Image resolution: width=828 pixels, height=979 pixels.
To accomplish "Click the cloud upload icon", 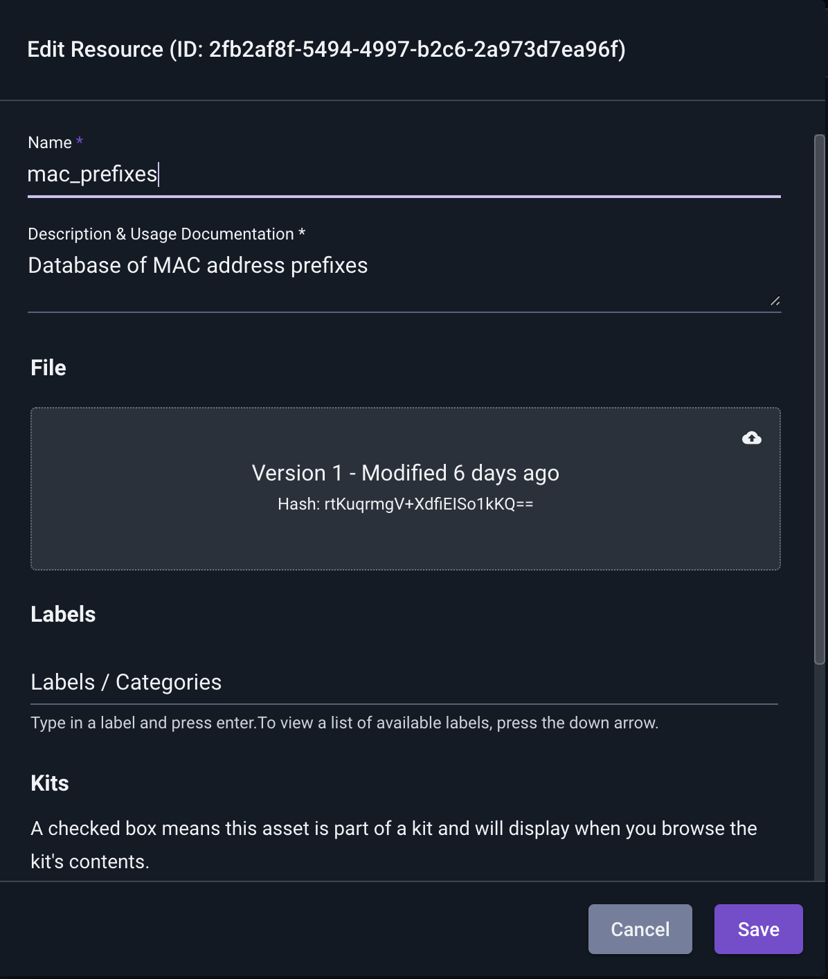I will coord(751,438).
